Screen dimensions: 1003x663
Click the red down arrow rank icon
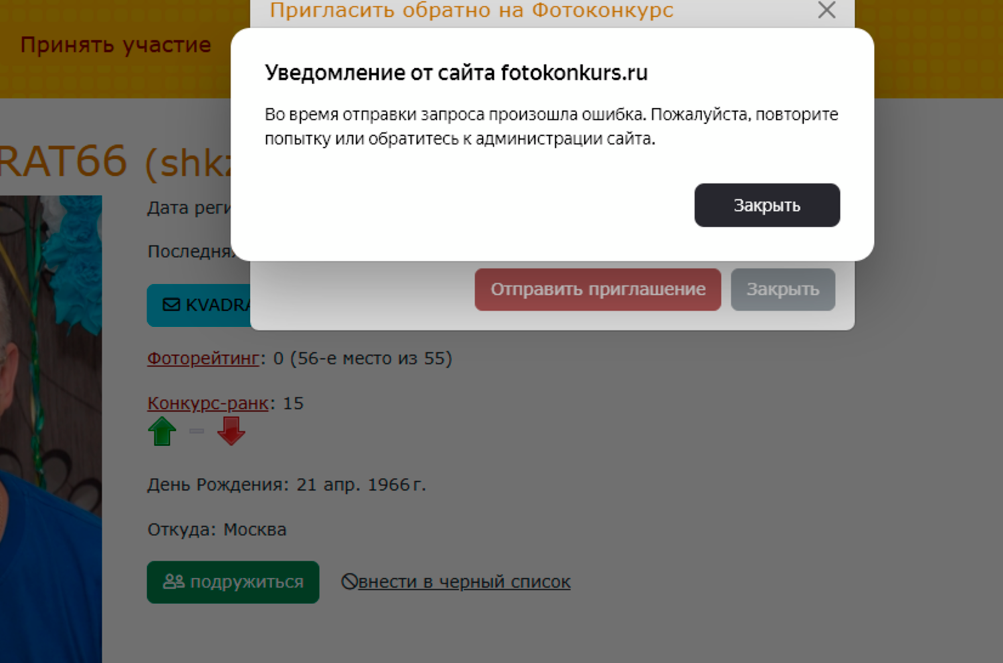[231, 431]
